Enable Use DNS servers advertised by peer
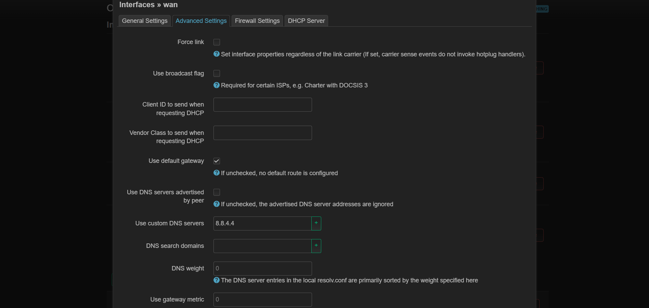This screenshot has width=649, height=308. [217, 192]
